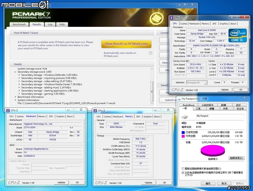Open Caches tab in top CPU-Z window
Image resolution: width=253 pixels, height=191 pixels.
click(x=183, y=24)
